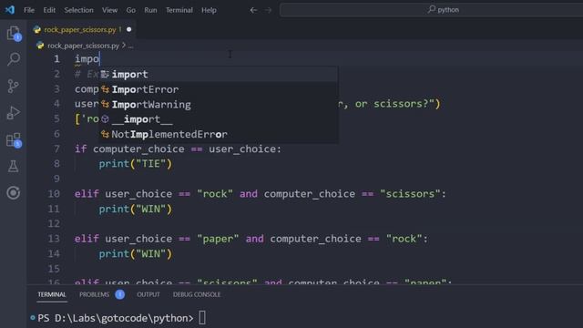Open the View menu
The image size is (583, 328).
coord(109,10)
